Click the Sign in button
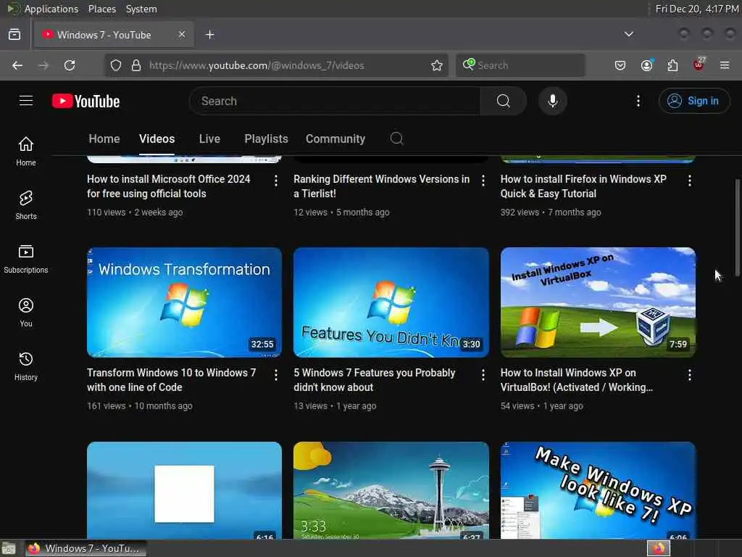 [693, 101]
